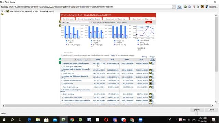Viewport: 219px width, 123px height.
Task: Open the 'Lưu chuyển tiền tệ gián tiếp' tab
Action: 116,19
